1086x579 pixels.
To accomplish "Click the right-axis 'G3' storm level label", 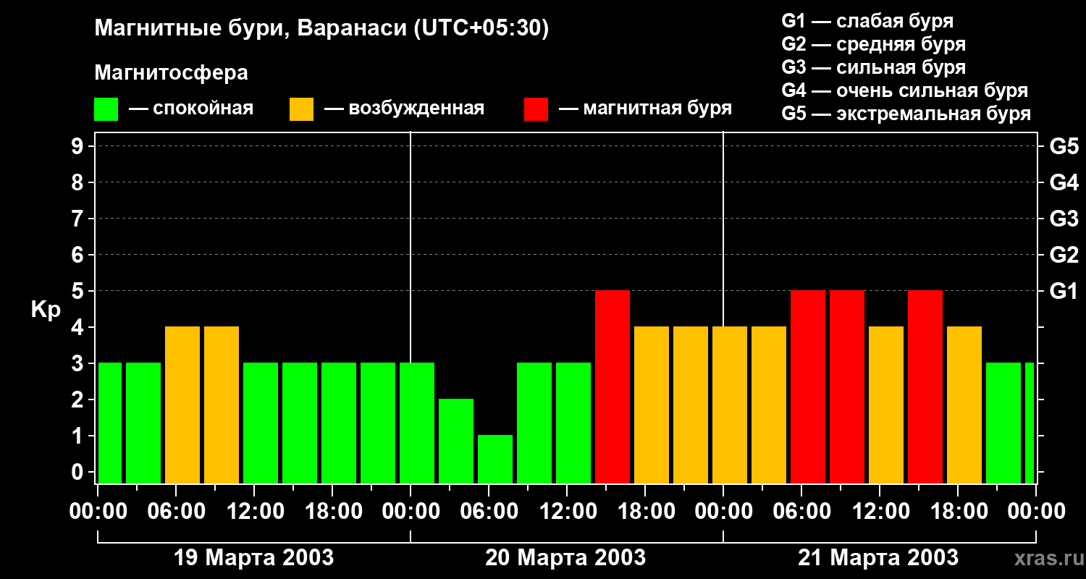I will 1064,219.
